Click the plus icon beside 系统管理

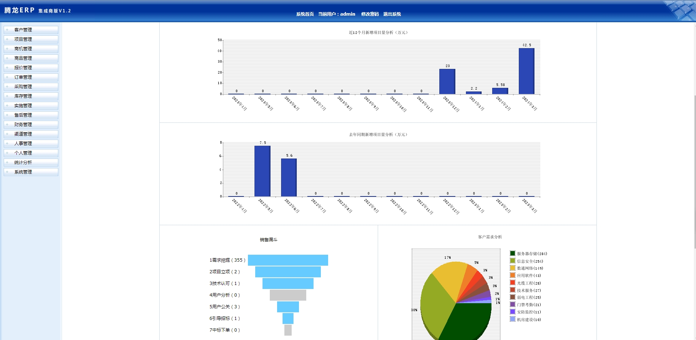pyautogui.click(x=7, y=172)
